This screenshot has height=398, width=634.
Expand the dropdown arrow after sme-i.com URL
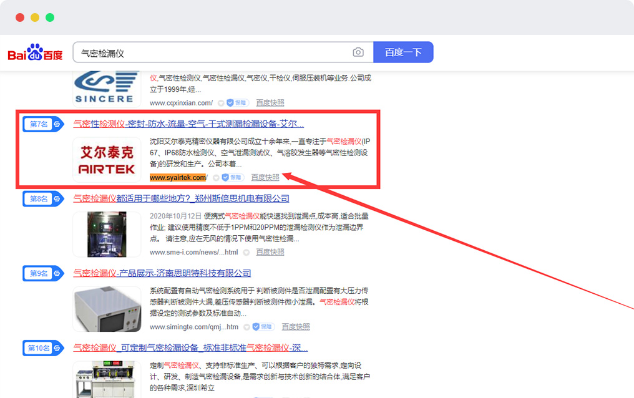pyautogui.click(x=246, y=252)
